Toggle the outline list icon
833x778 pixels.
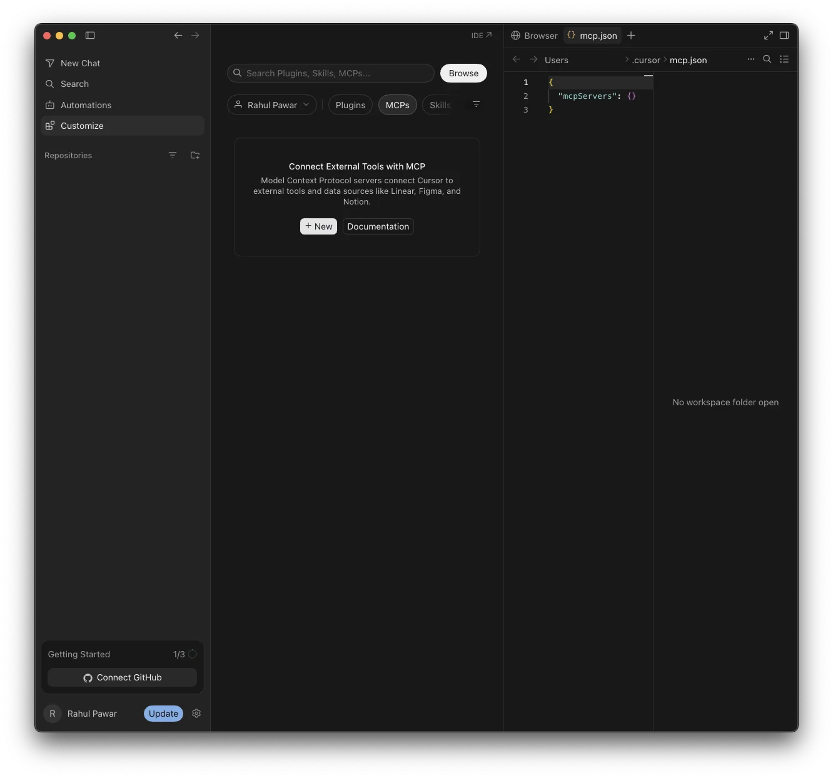[x=784, y=59]
